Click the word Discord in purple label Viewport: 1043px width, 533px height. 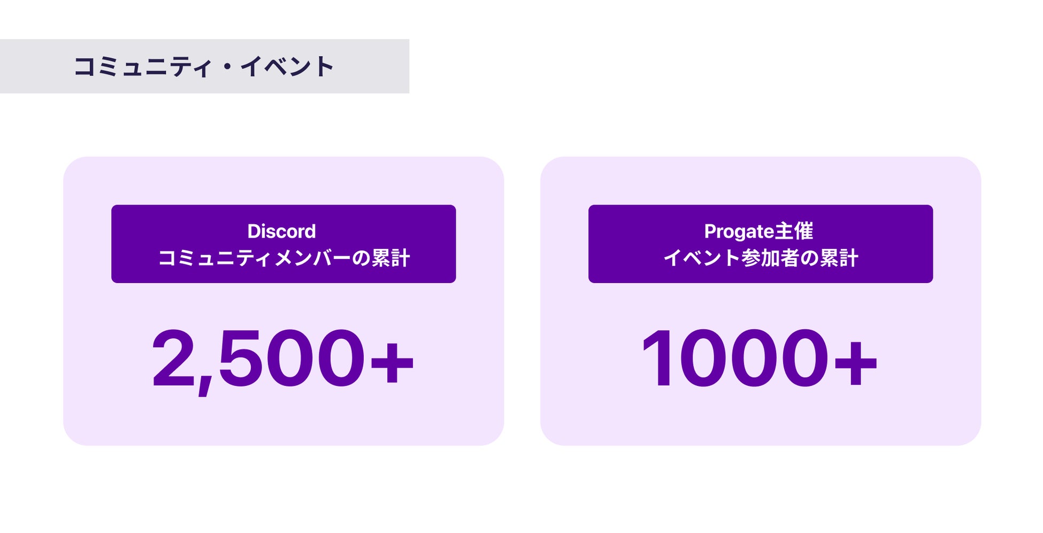tap(281, 231)
